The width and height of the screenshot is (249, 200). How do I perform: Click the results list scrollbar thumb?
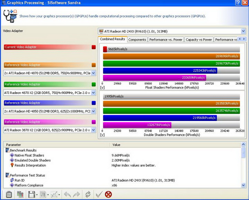point(243,153)
